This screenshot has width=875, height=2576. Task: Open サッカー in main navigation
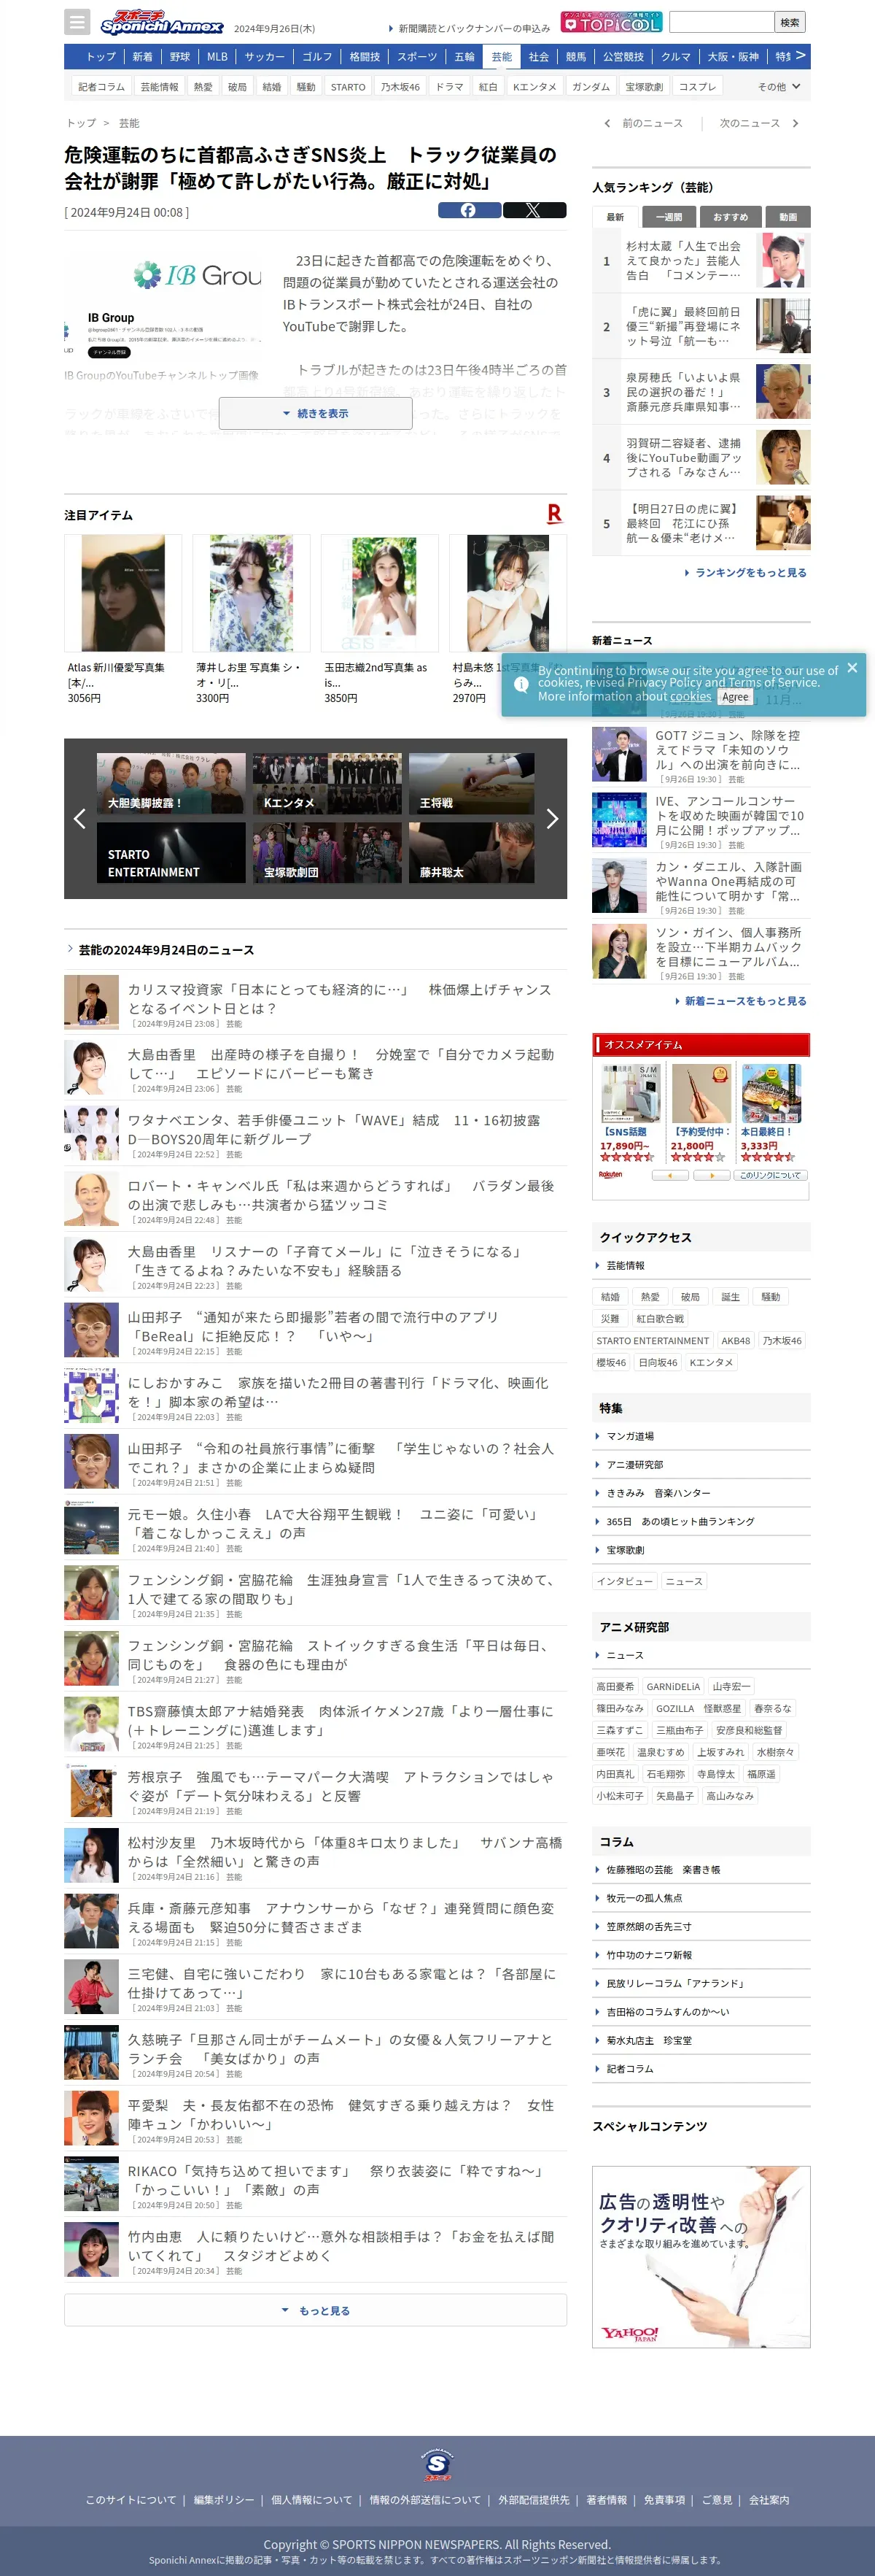click(265, 57)
